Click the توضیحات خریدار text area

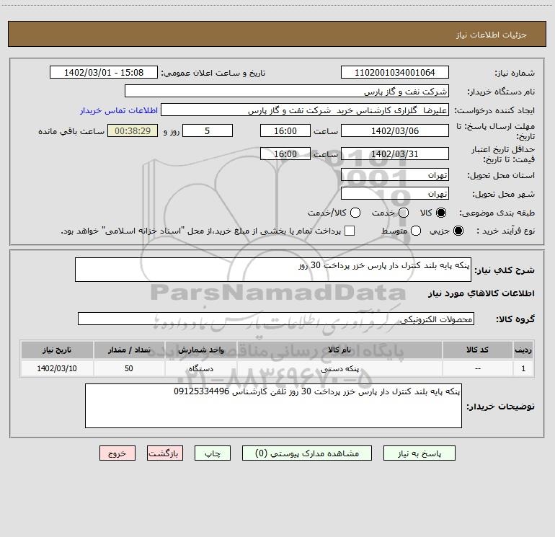tap(273, 406)
